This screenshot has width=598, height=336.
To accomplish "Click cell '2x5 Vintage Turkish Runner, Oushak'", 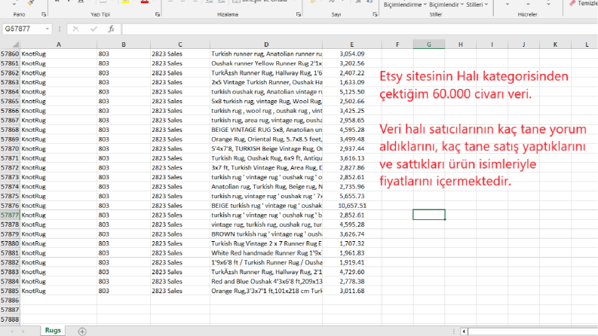I will click(x=266, y=82).
